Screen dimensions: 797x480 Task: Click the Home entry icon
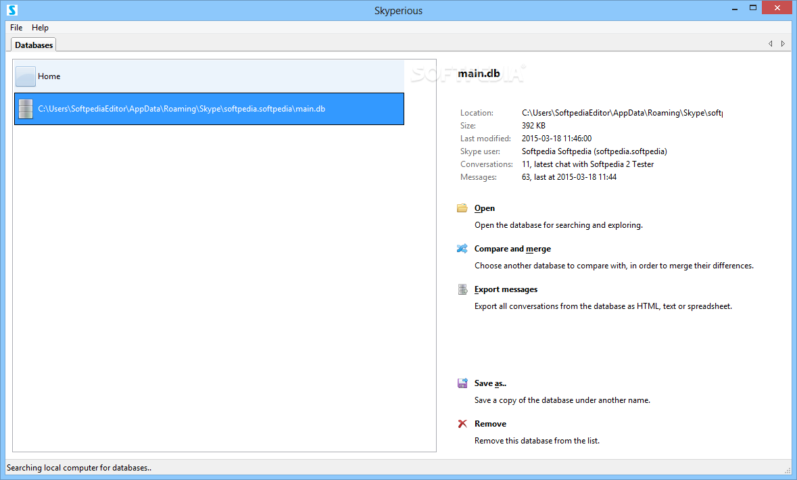pos(26,76)
